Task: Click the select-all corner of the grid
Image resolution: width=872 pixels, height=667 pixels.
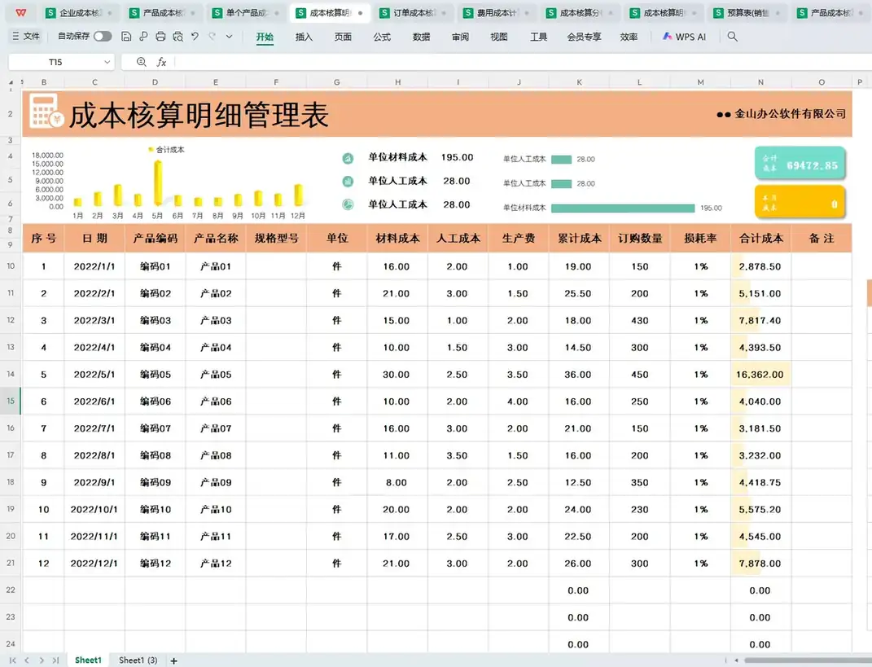Action: click(11, 82)
